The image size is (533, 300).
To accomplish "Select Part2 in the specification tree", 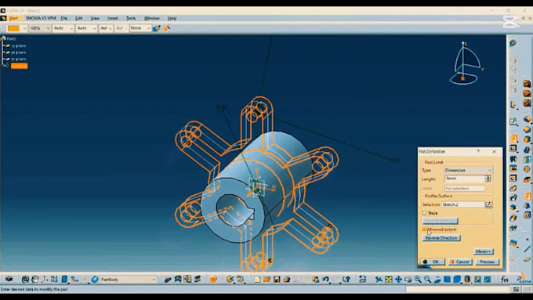I will 11,38.
